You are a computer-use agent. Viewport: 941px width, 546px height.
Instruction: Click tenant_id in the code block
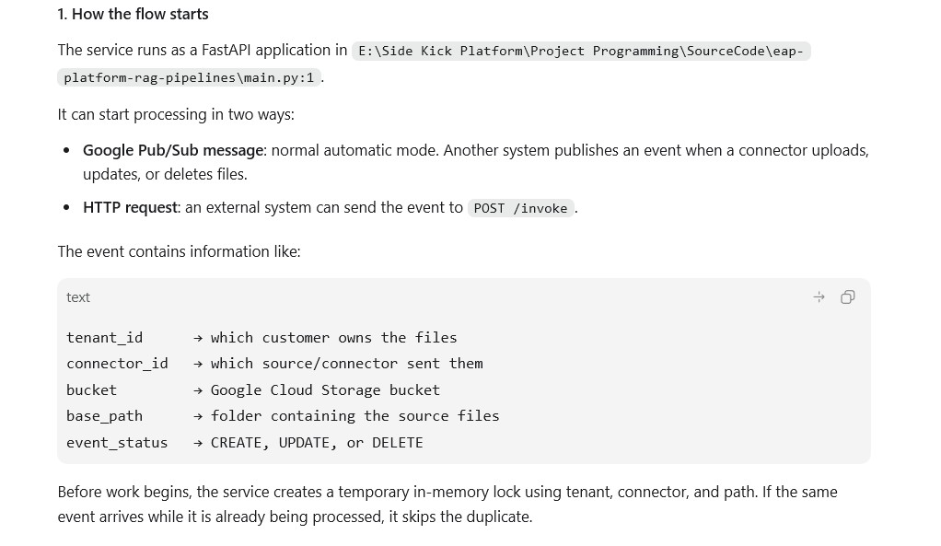(x=104, y=338)
